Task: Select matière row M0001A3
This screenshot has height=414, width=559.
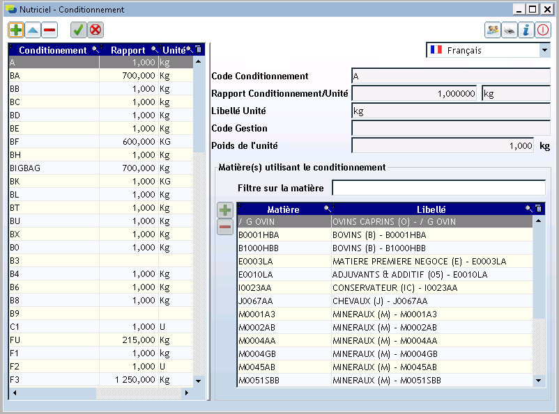Action: (385, 314)
